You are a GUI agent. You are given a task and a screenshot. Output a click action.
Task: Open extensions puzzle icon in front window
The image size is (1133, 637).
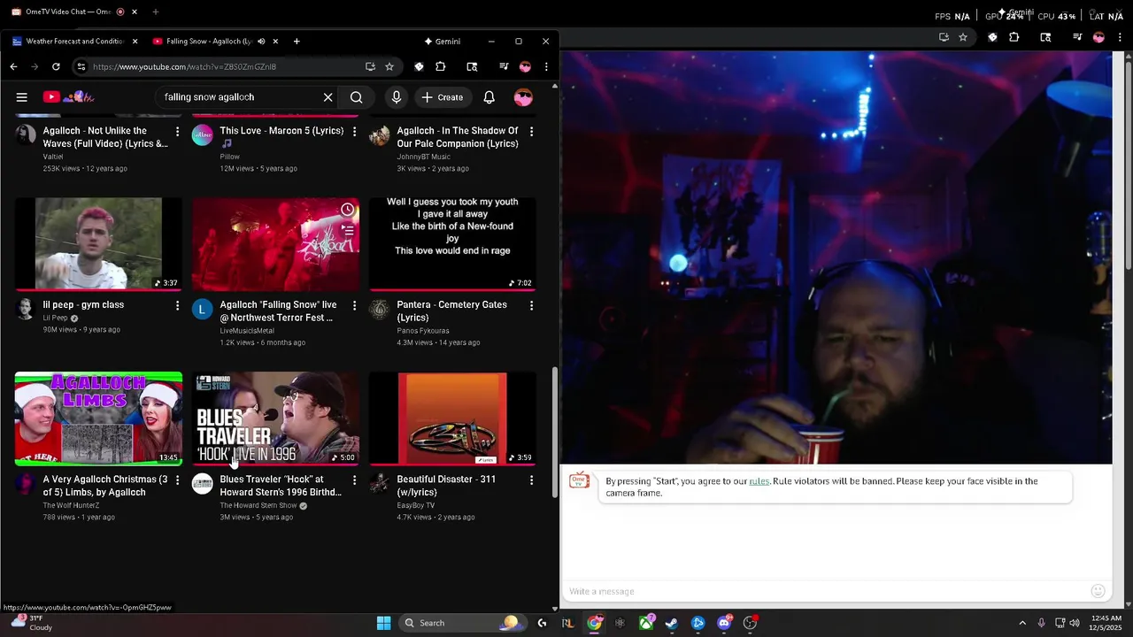point(441,66)
